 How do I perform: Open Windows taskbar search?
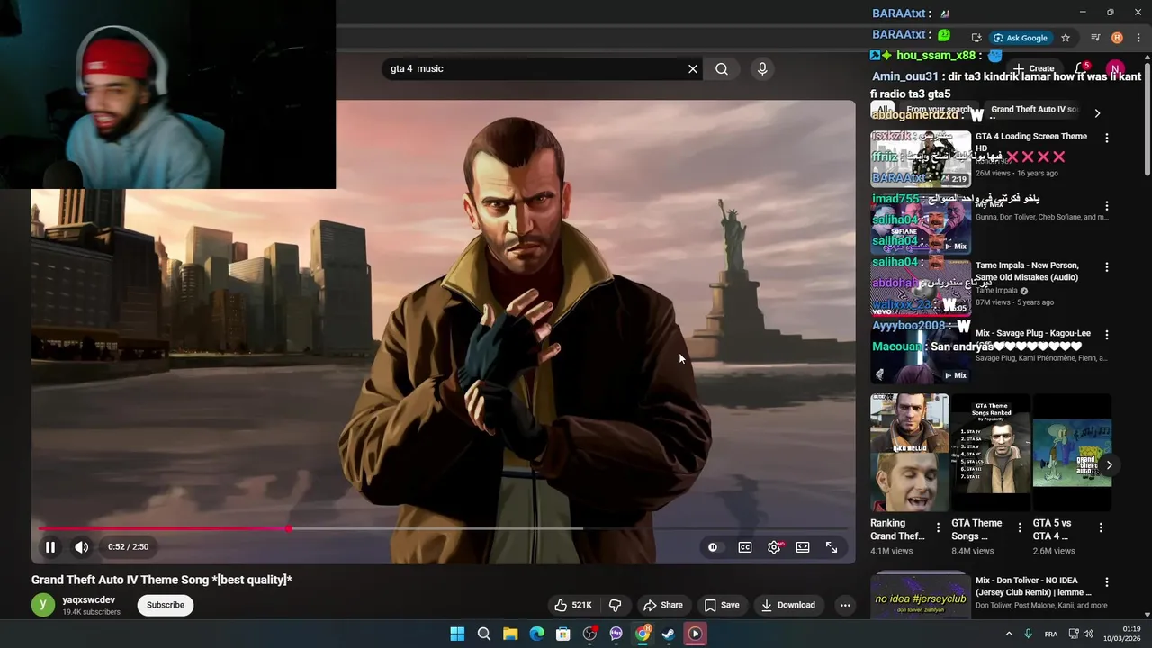[x=484, y=634]
